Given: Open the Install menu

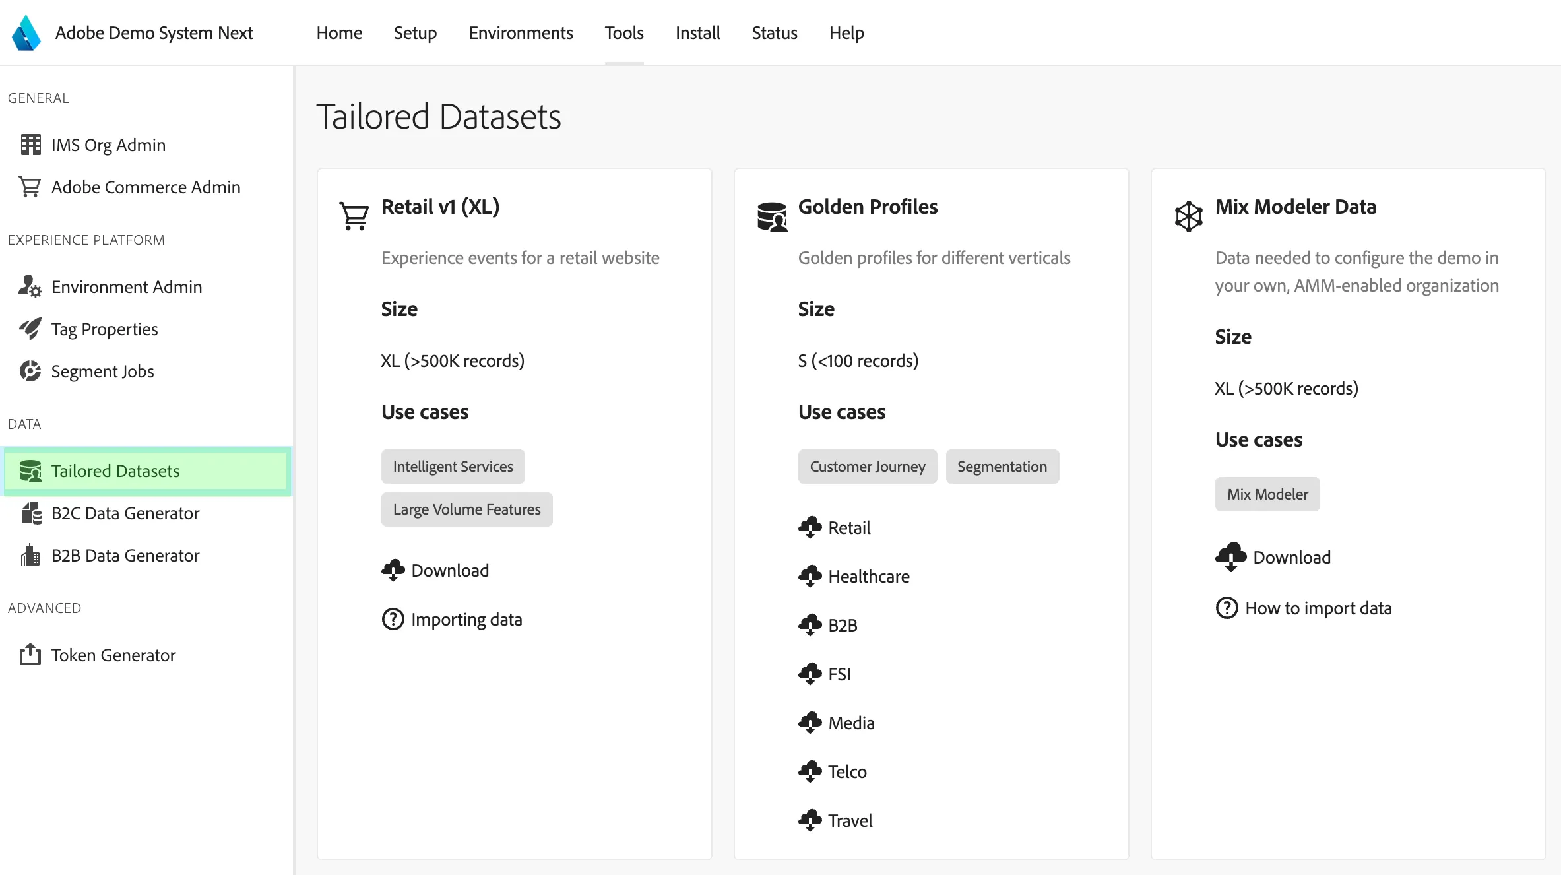Looking at the screenshot, I should click(x=697, y=33).
